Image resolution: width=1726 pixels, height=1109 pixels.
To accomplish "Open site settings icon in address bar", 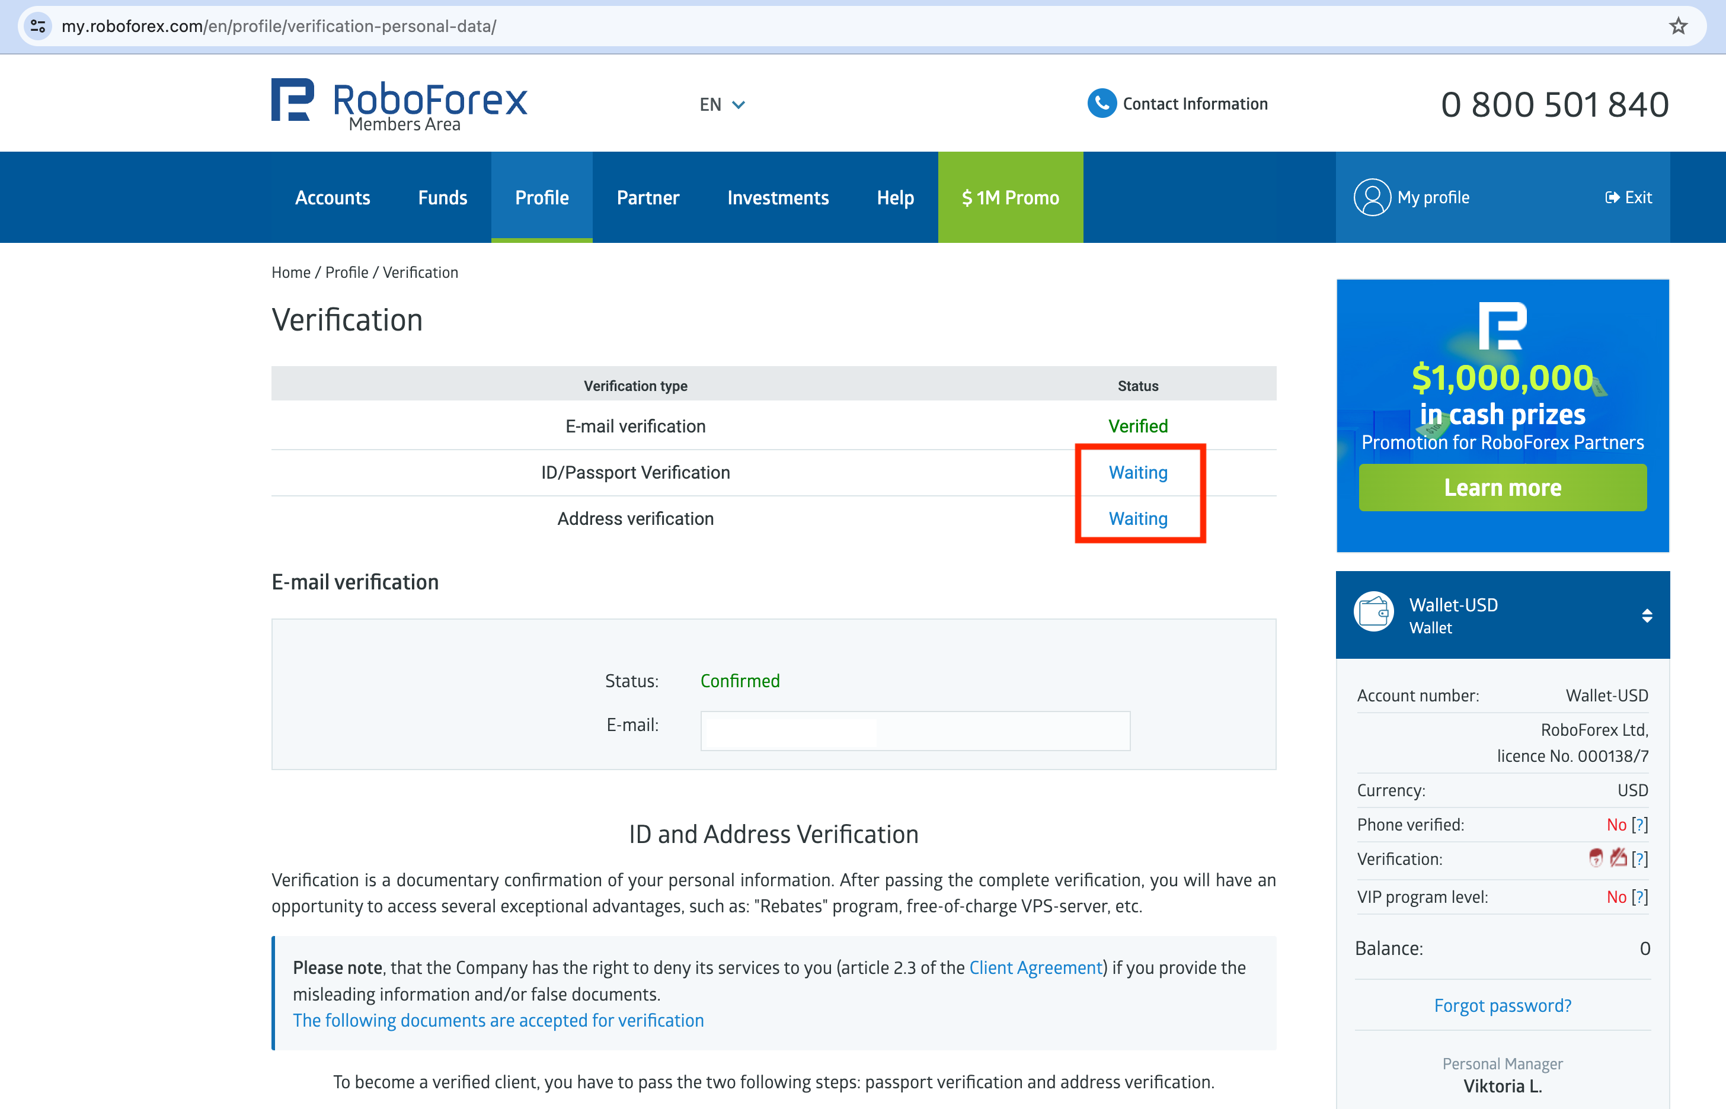I will click(38, 27).
